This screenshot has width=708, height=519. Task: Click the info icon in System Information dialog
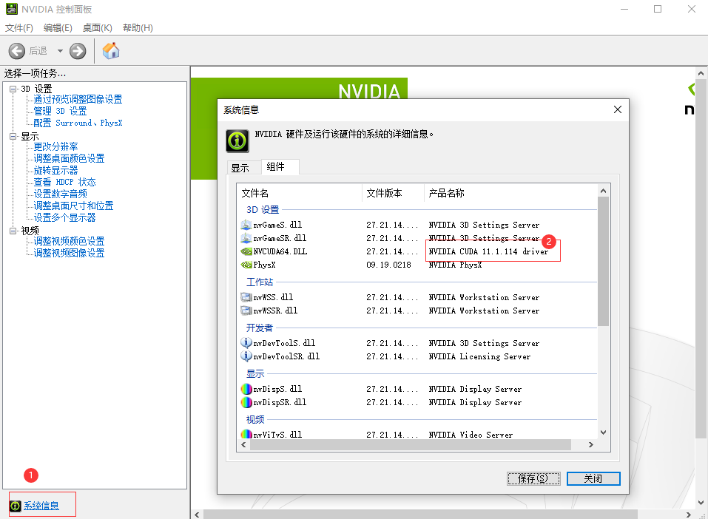237,140
